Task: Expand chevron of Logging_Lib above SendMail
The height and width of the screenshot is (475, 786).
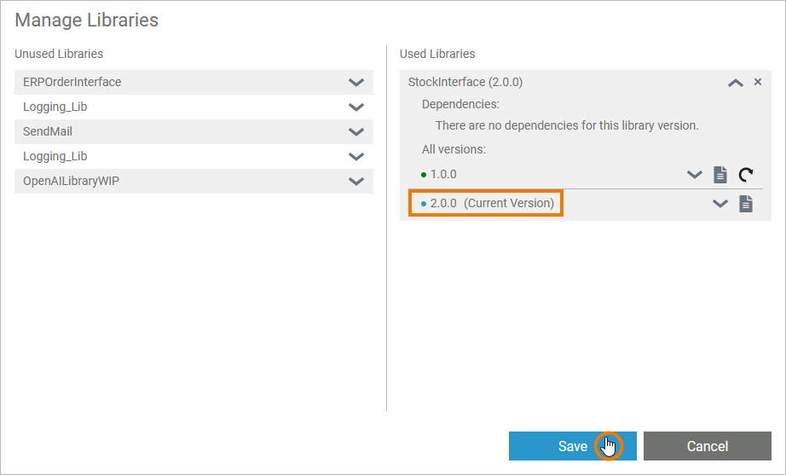Action: (x=356, y=107)
